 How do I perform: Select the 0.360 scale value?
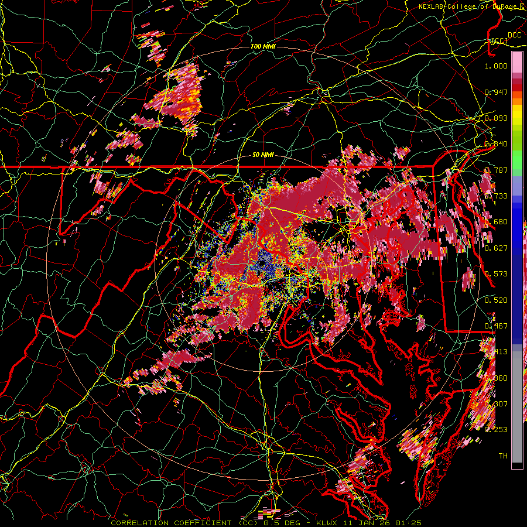point(496,378)
